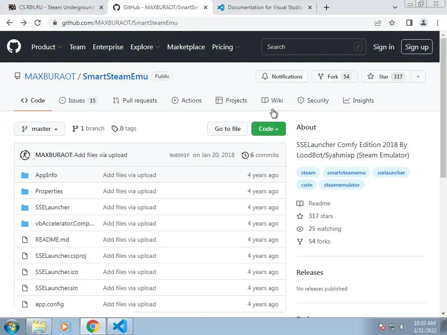Open media player from taskbar
The image size is (447, 335).
(65, 326)
